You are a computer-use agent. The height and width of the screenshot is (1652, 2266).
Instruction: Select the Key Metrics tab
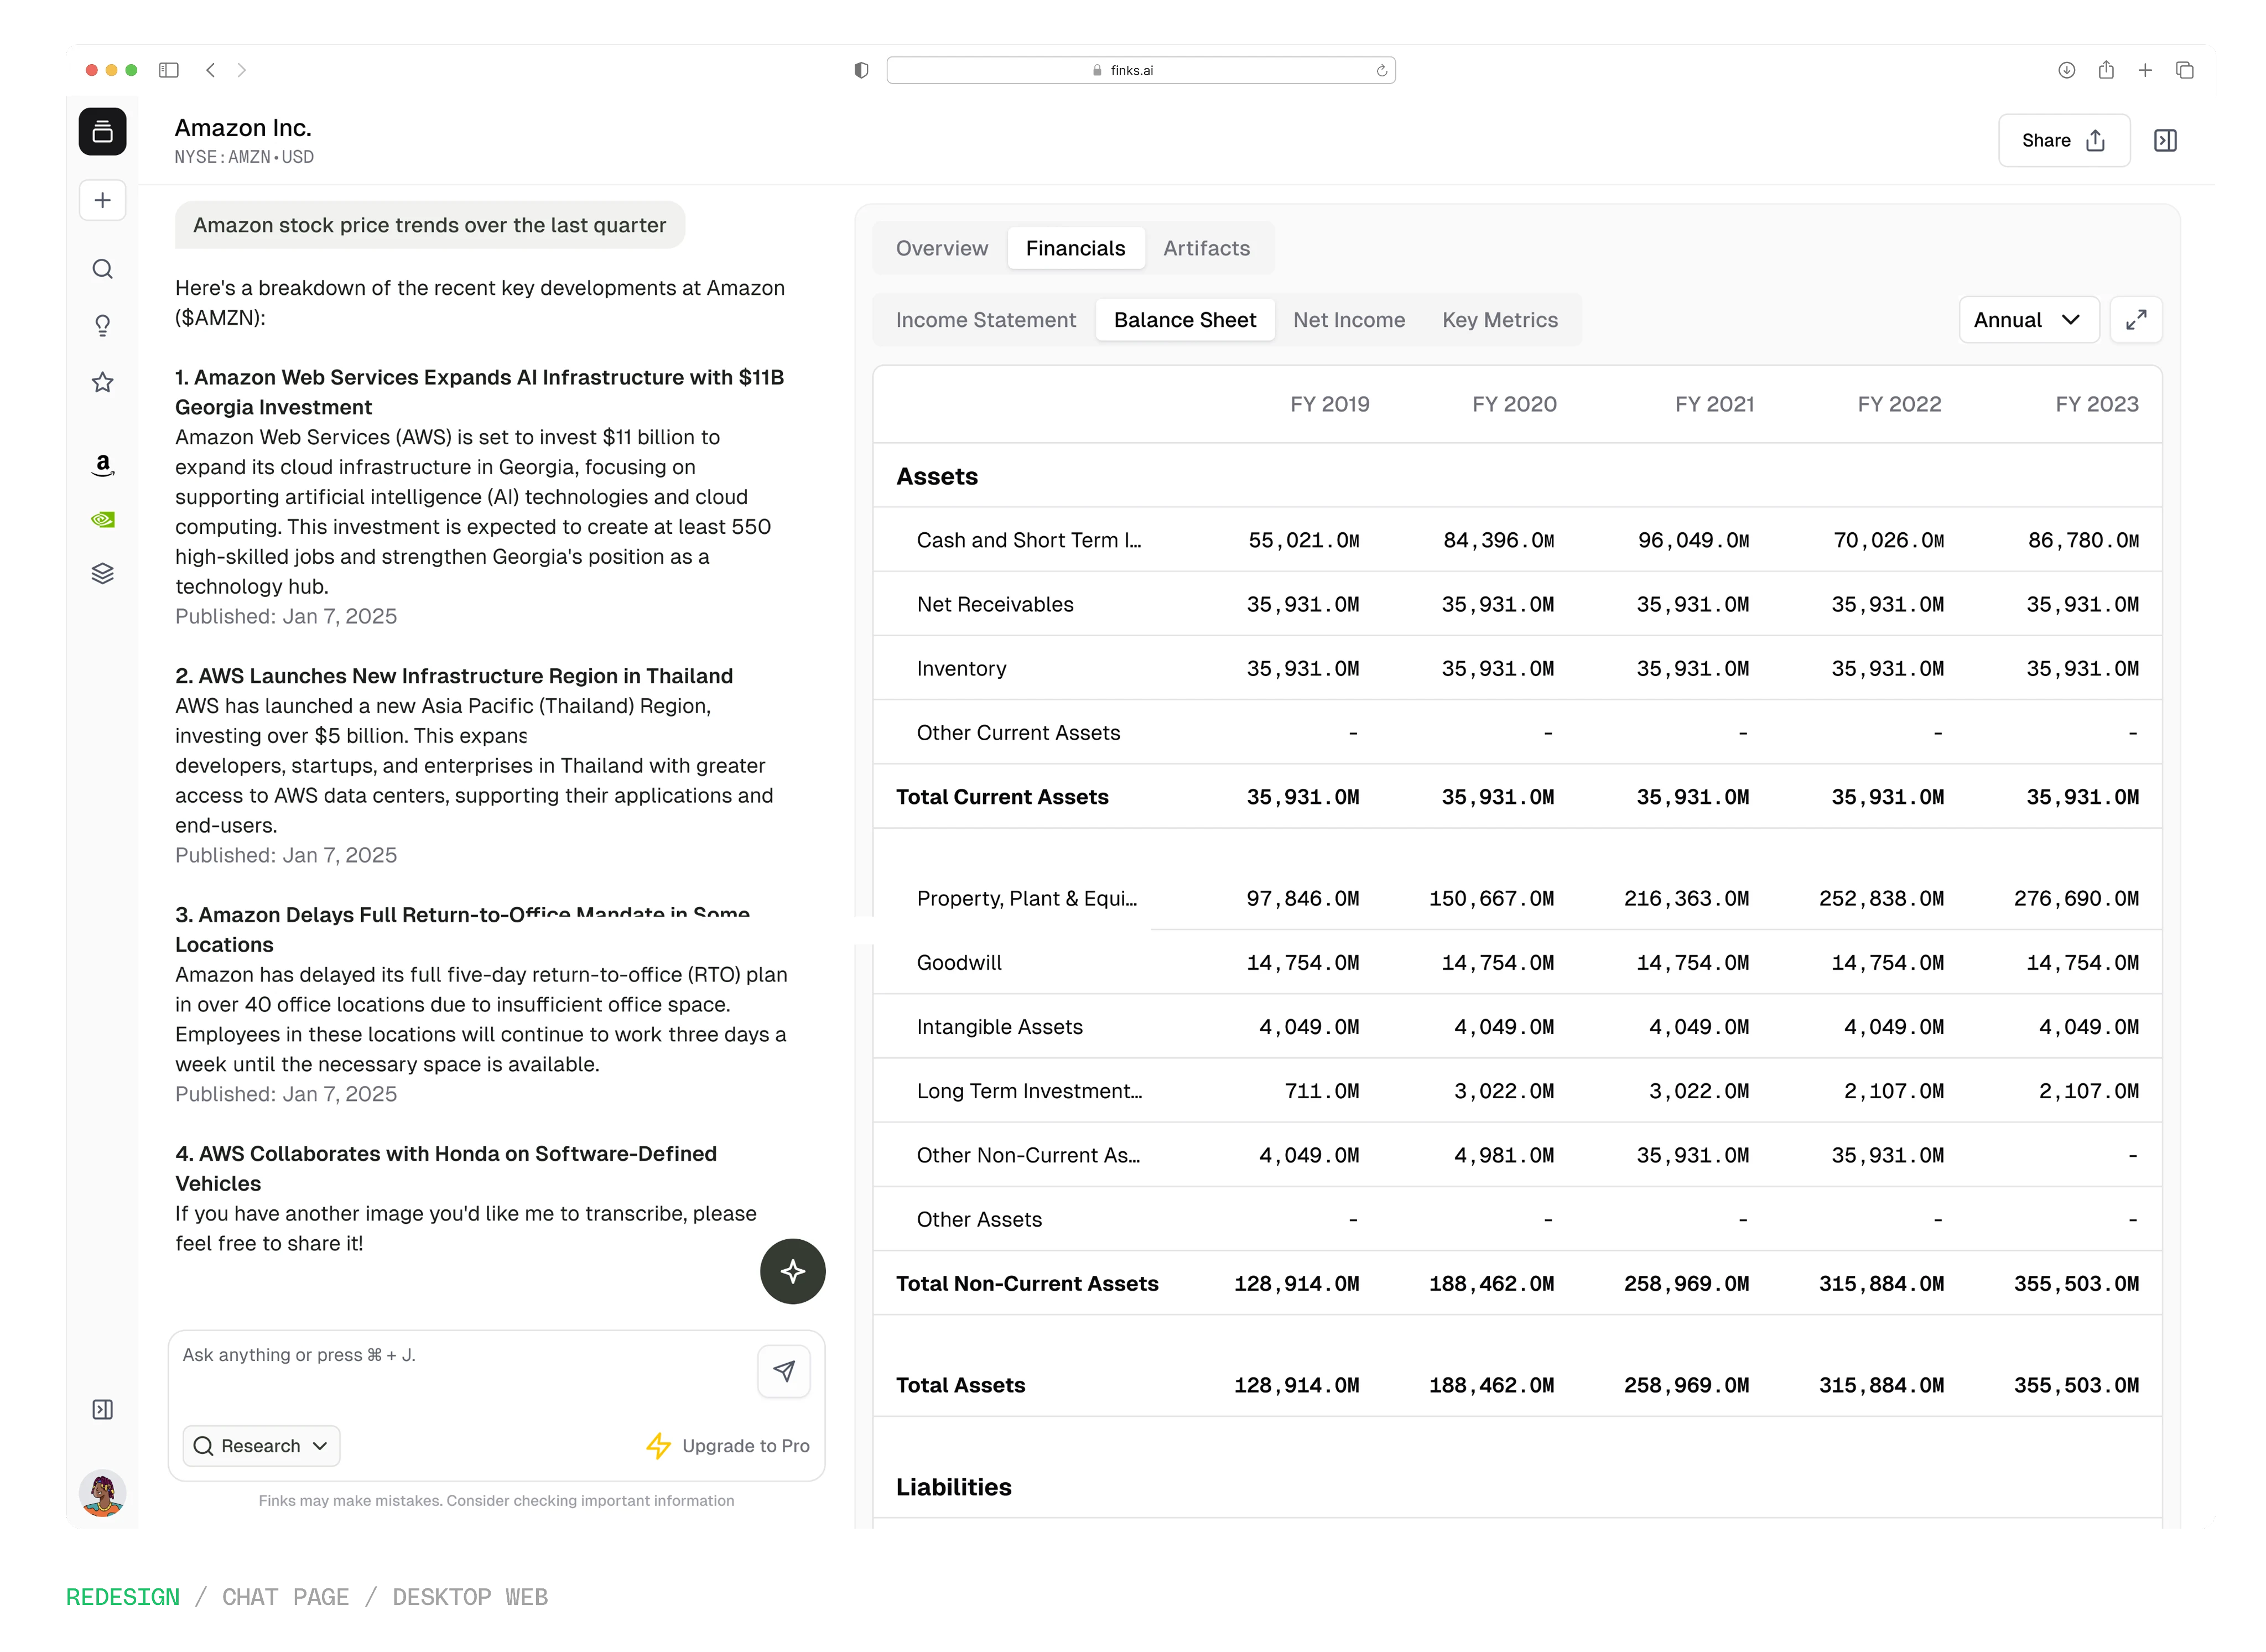[x=1499, y=320]
